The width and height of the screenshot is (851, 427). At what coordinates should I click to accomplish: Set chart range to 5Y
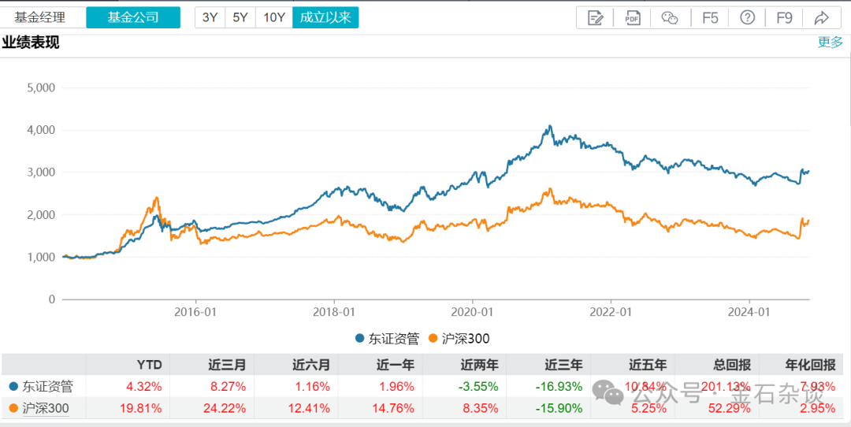(x=240, y=17)
